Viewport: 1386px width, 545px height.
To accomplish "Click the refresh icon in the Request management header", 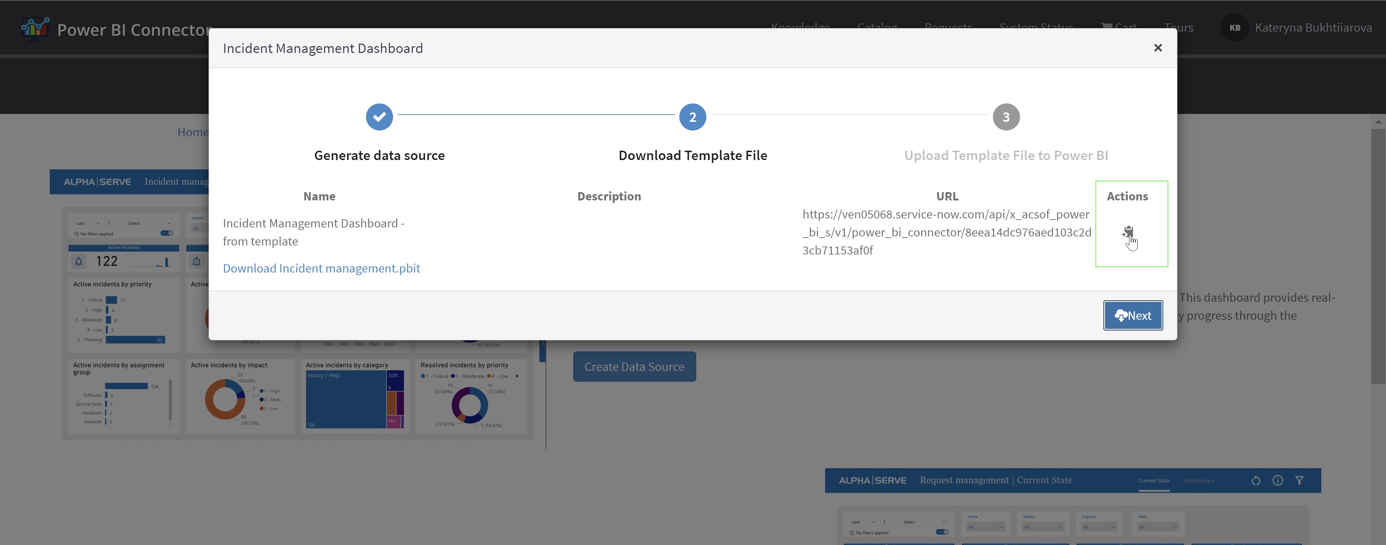I will [1256, 480].
